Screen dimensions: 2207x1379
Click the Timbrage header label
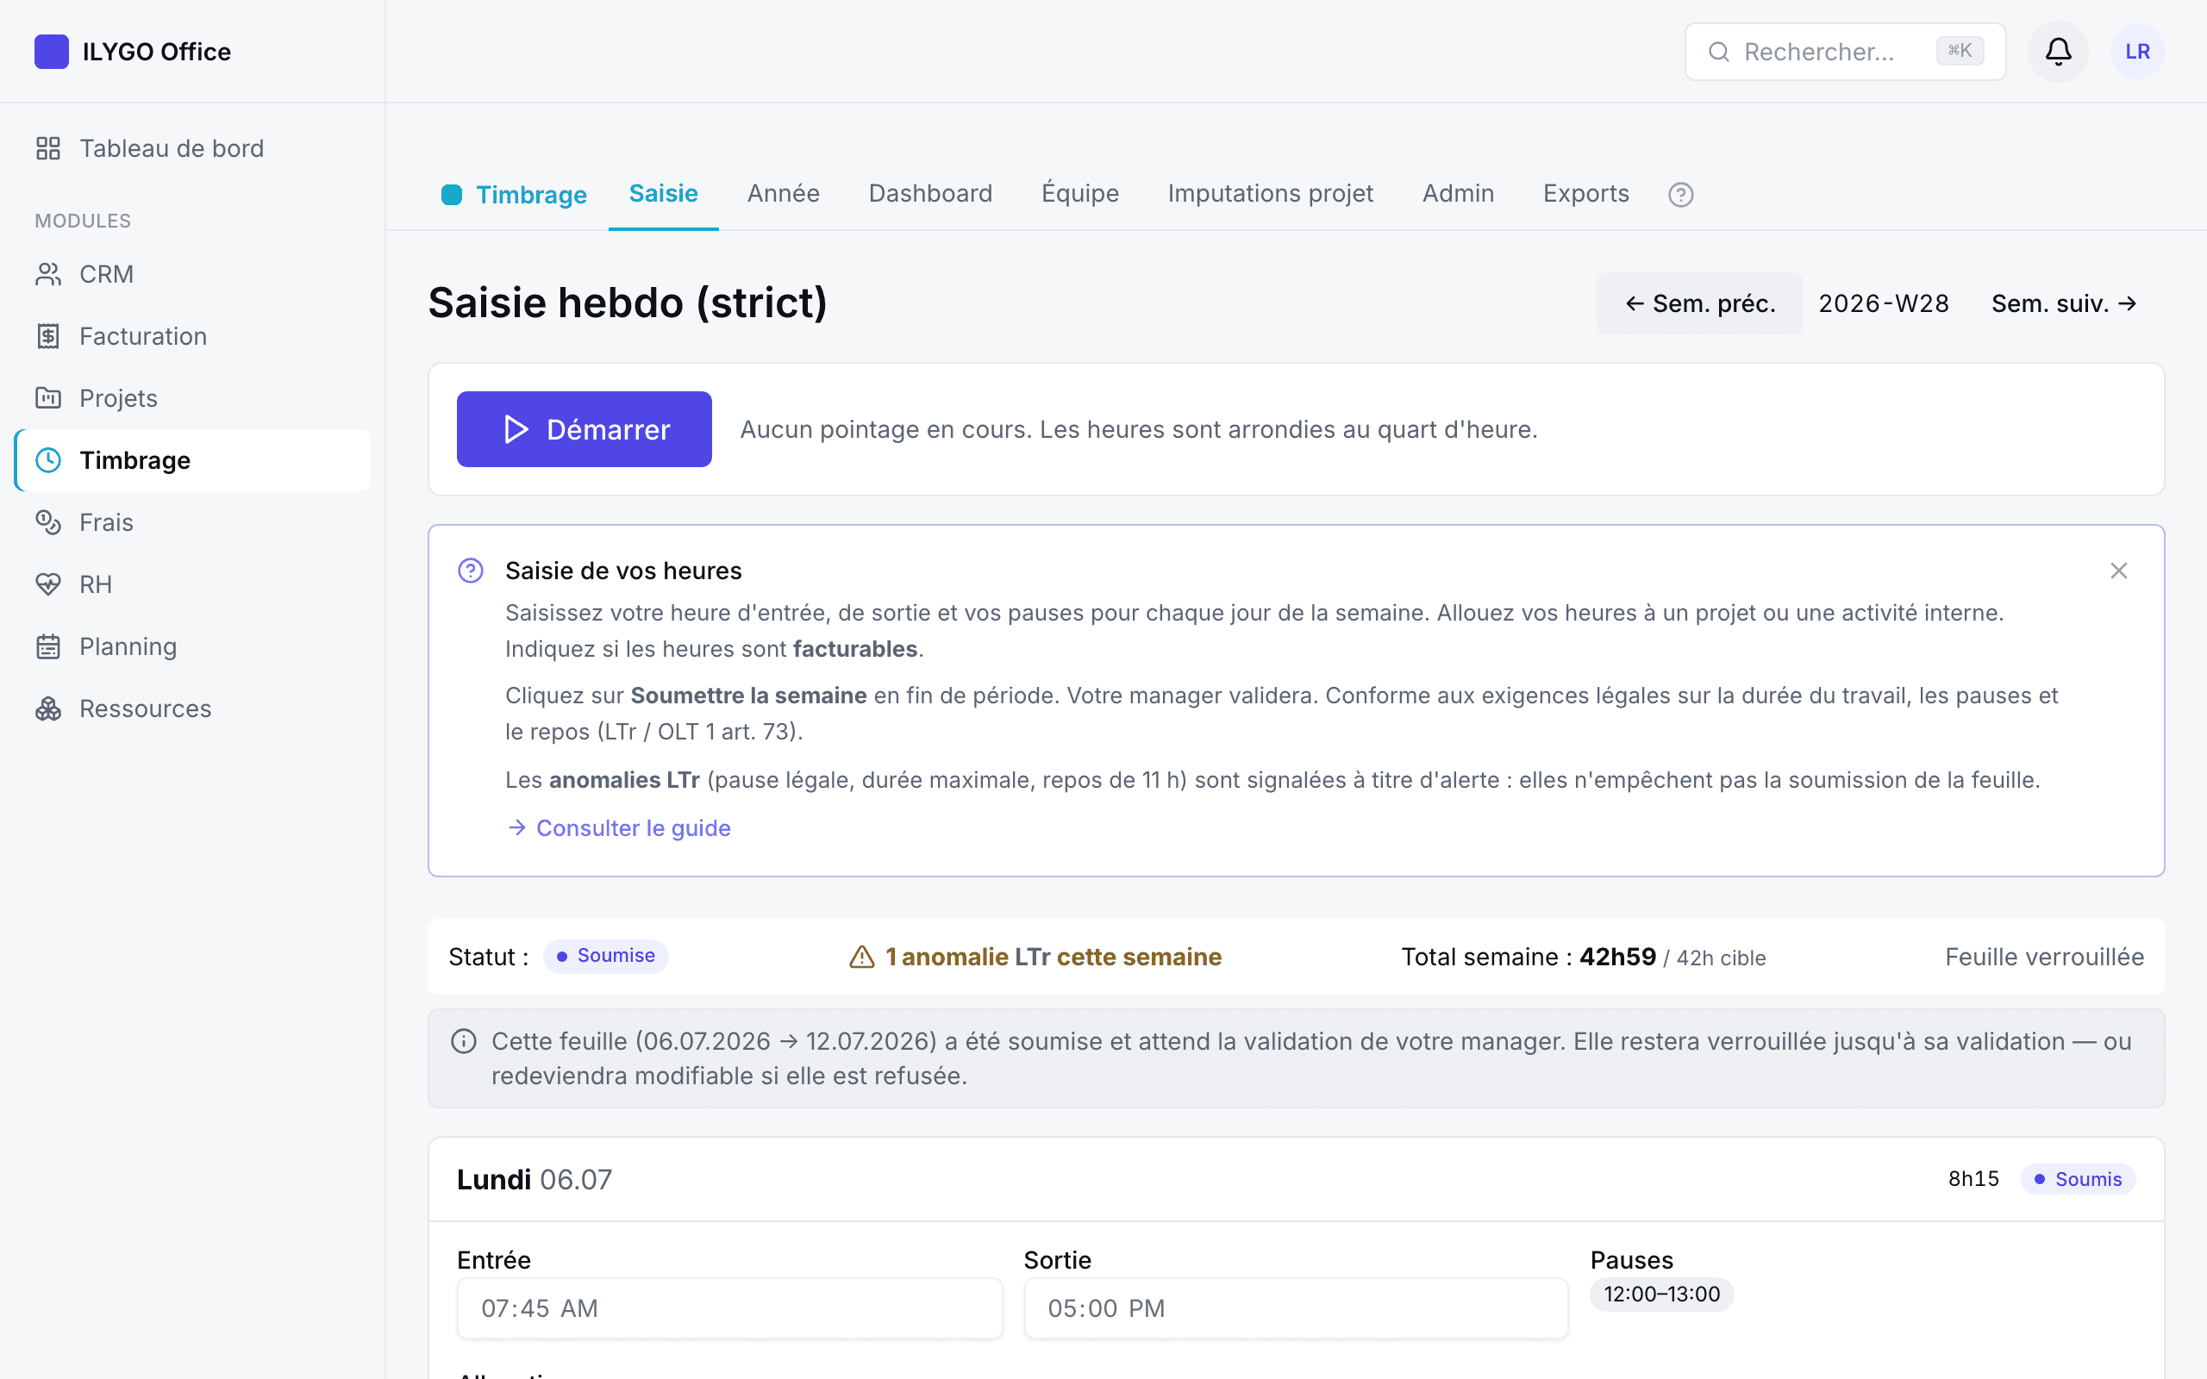(532, 195)
